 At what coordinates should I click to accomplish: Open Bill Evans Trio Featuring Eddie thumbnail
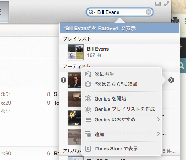point(74,118)
